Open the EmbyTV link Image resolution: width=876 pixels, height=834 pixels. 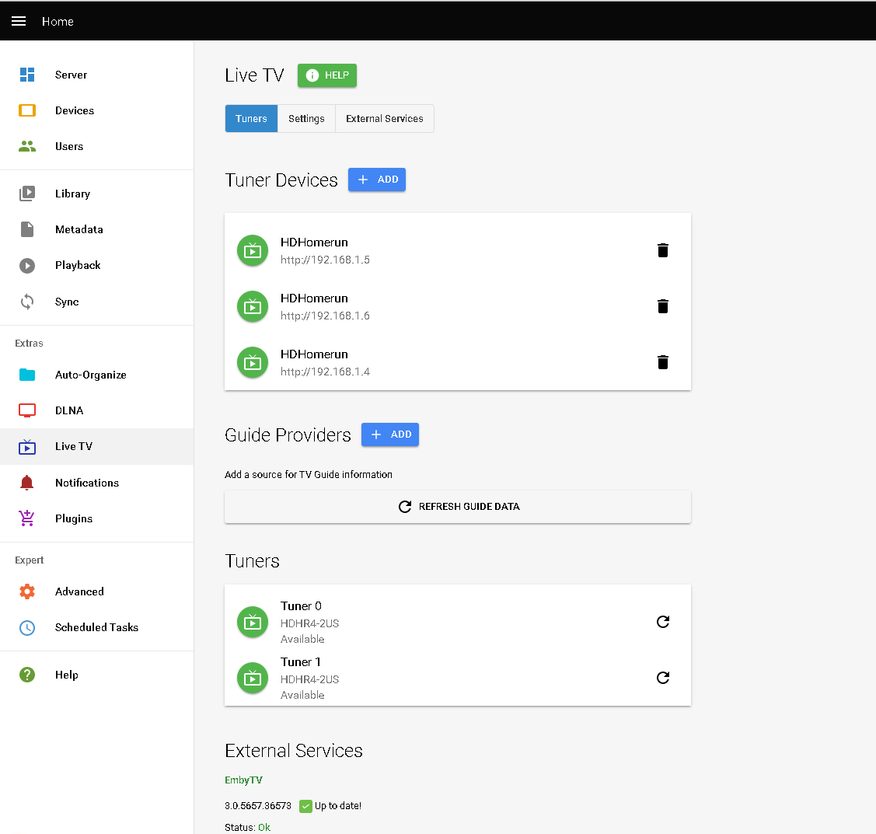(243, 780)
